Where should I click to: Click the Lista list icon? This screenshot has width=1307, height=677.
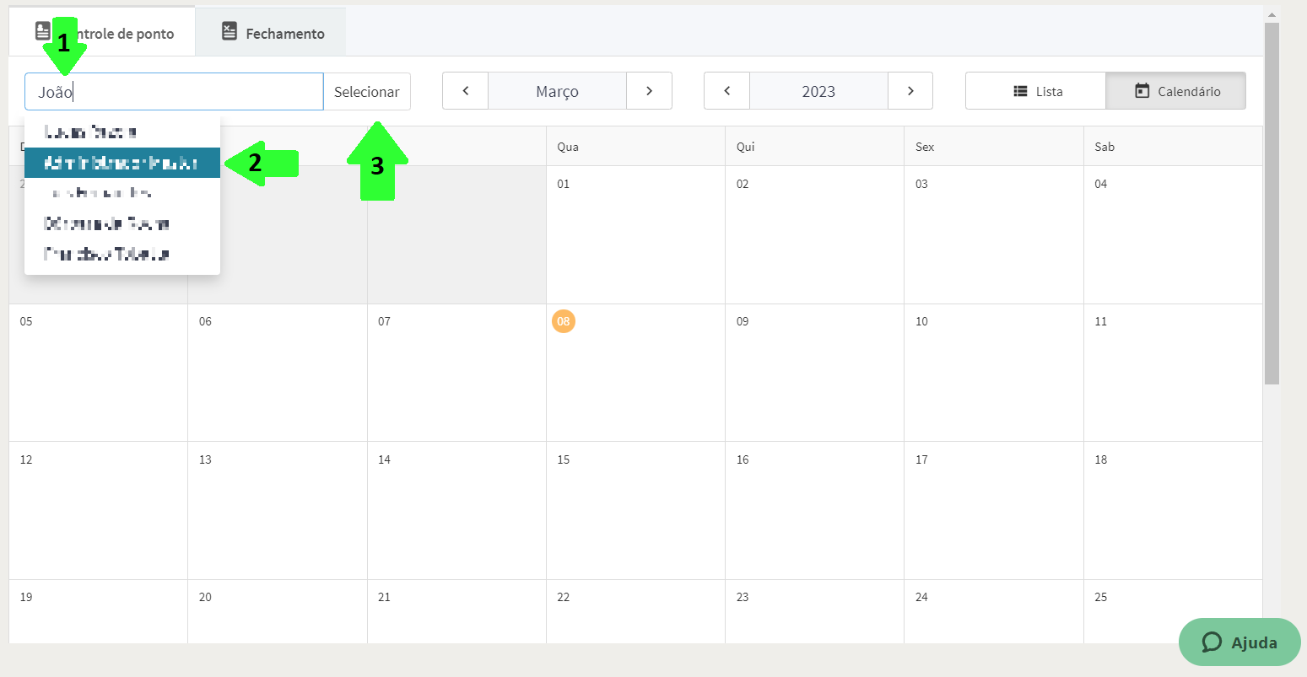(1021, 91)
